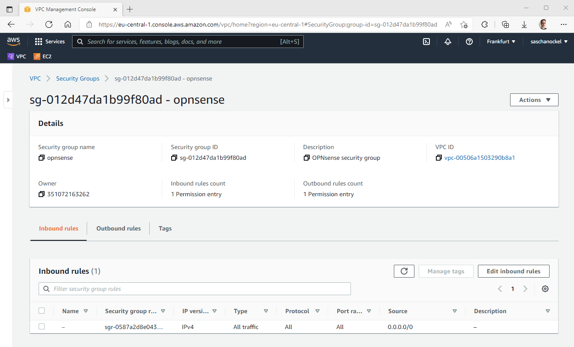574x347 pixels.
Task: Go to browser home page
Action: 68,24
